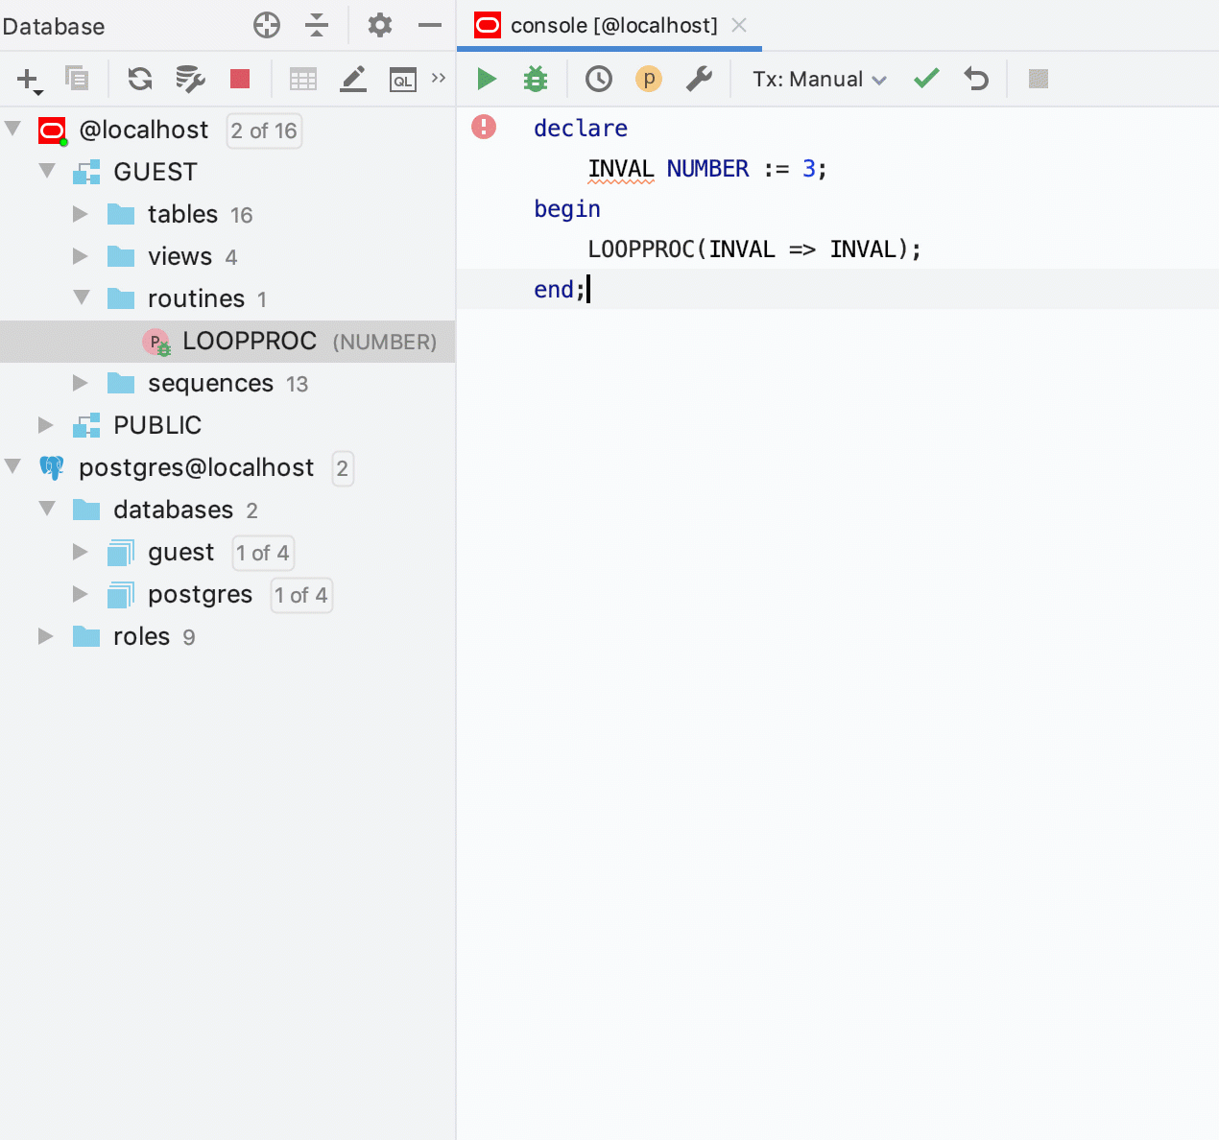The image size is (1219, 1140).
Task: Refresh the database tree
Action: point(140,79)
